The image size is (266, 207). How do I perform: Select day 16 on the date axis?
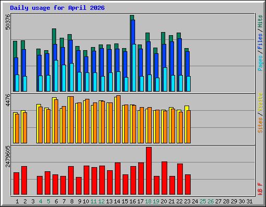coord(132,201)
